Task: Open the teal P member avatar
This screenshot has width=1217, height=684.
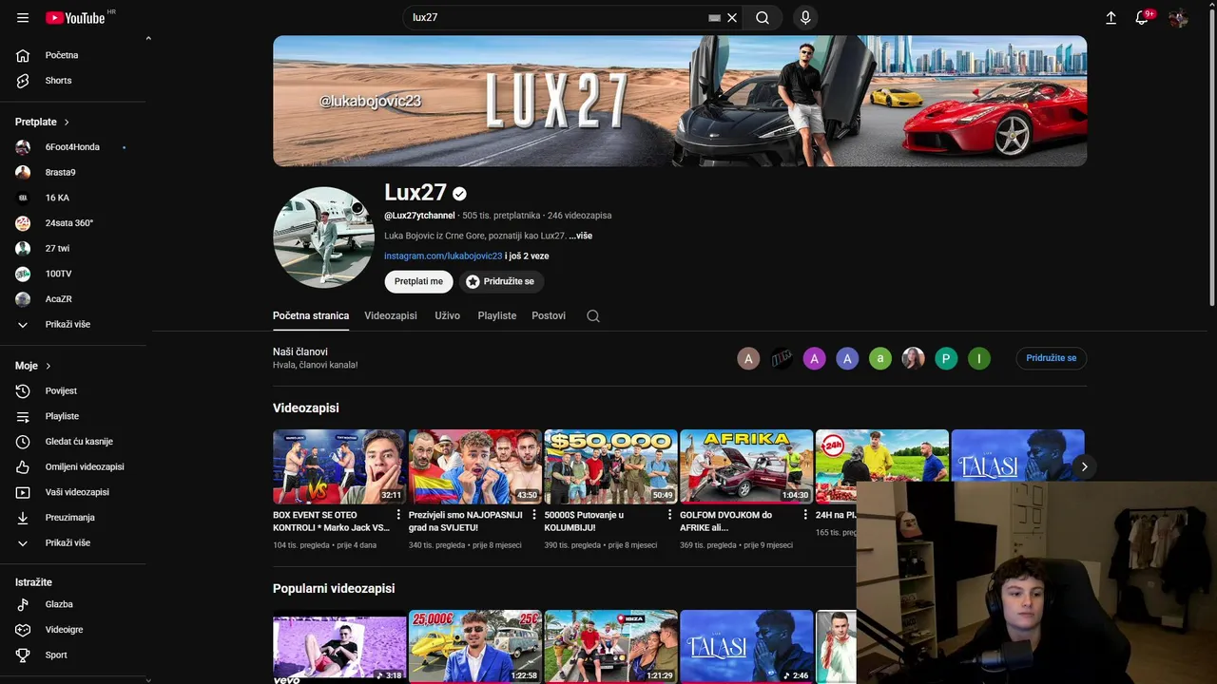Action: pyautogui.click(x=946, y=358)
